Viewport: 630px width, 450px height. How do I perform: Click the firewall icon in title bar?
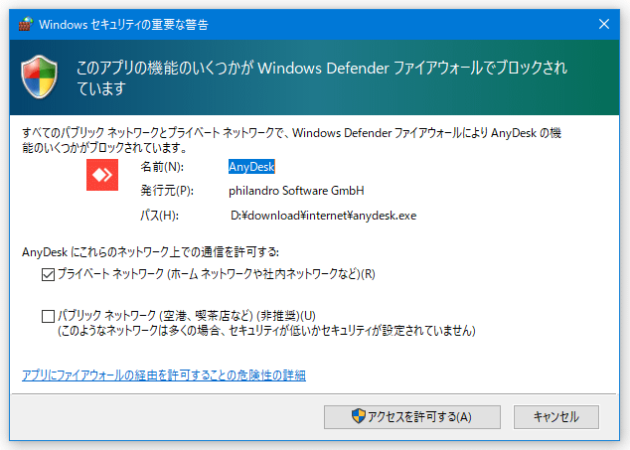(x=25, y=24)
